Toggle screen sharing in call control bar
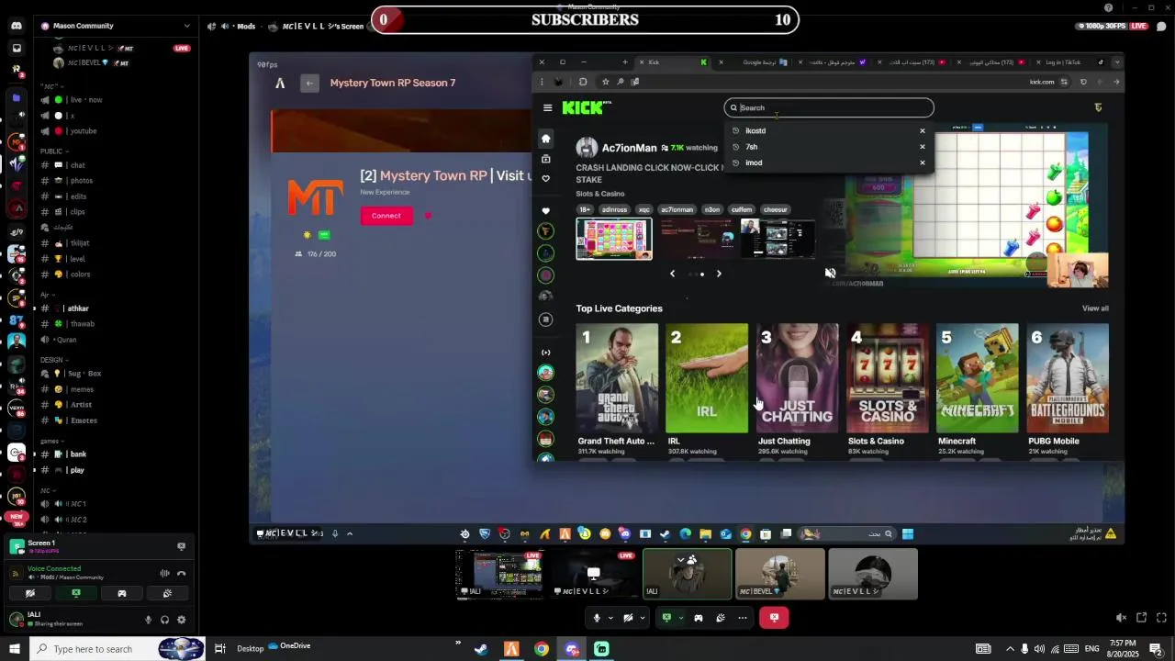Viewport: 1175px width, 661px height. (667, 618)
